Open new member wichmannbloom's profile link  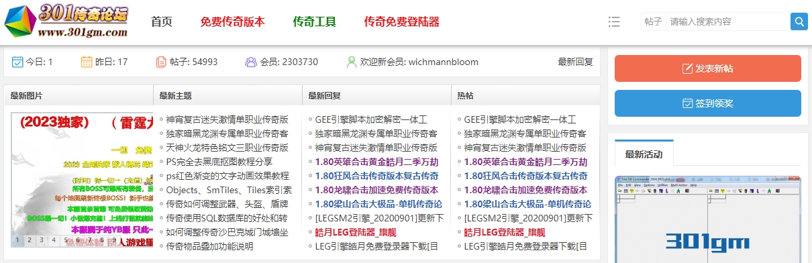[x=444, y=62]
